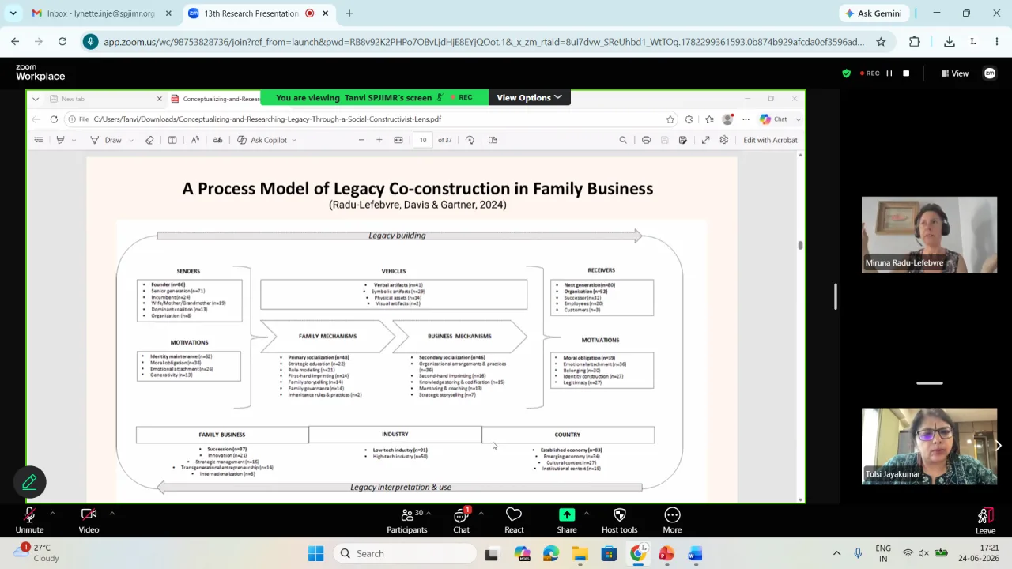Open Chrome downloads
This screenshot has width=1012, height=569.
949,42
